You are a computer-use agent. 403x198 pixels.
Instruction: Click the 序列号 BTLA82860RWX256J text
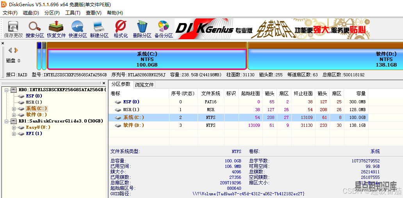(139, 75)
